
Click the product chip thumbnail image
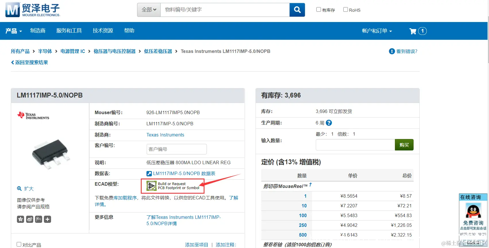50,154
